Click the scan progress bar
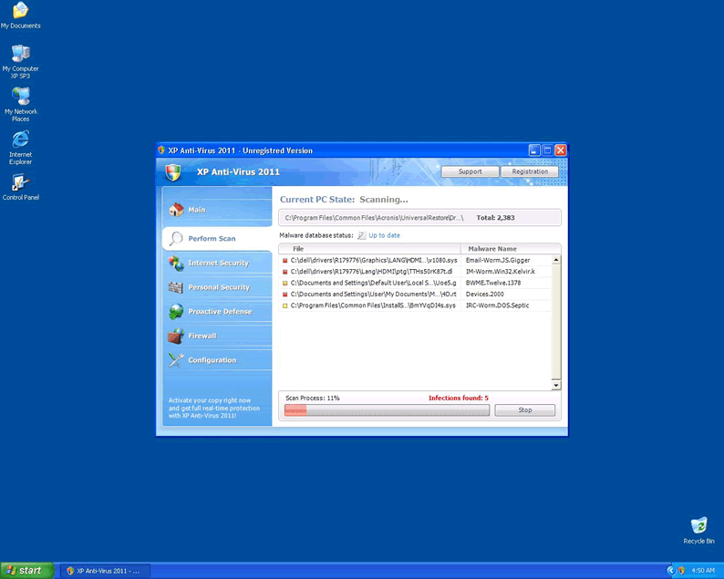The image size is (724, 579). tap(385, 410)
